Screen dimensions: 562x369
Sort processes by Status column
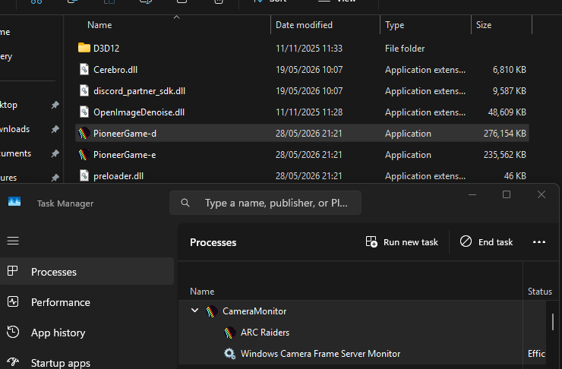540,292
